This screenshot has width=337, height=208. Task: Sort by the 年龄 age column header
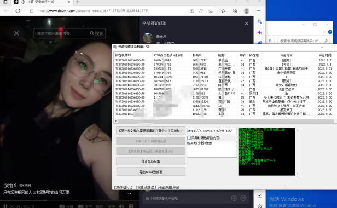pos(242,55)
